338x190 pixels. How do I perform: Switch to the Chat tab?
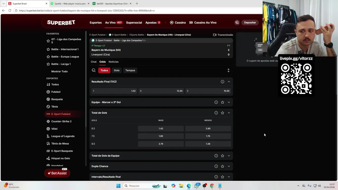[x=94, y=62]
